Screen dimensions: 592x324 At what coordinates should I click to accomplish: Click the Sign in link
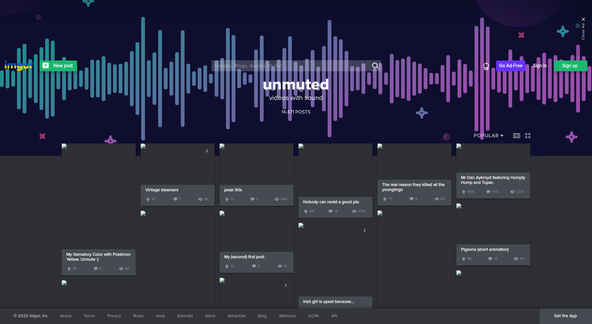(540, 66)
